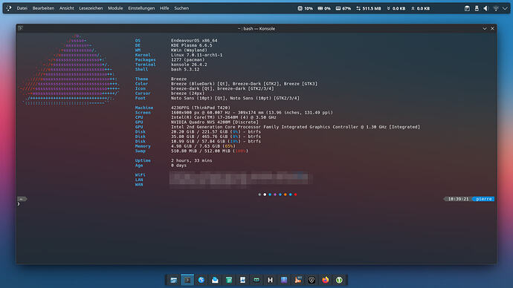Open the Dolphin file manager dock icon
Screen dimensions: 513x288
[x=174, y=280]
